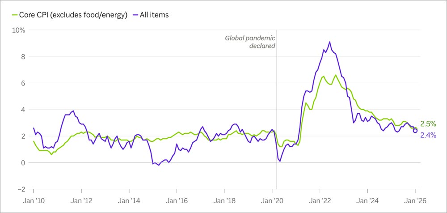Click the Jan '18 x-axis label

pos(225,202)
